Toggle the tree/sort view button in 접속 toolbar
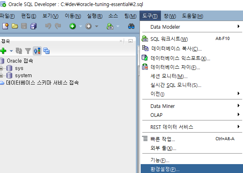This screenshot has height=173, width=243. pyautogui.click(x=37, y=51)
